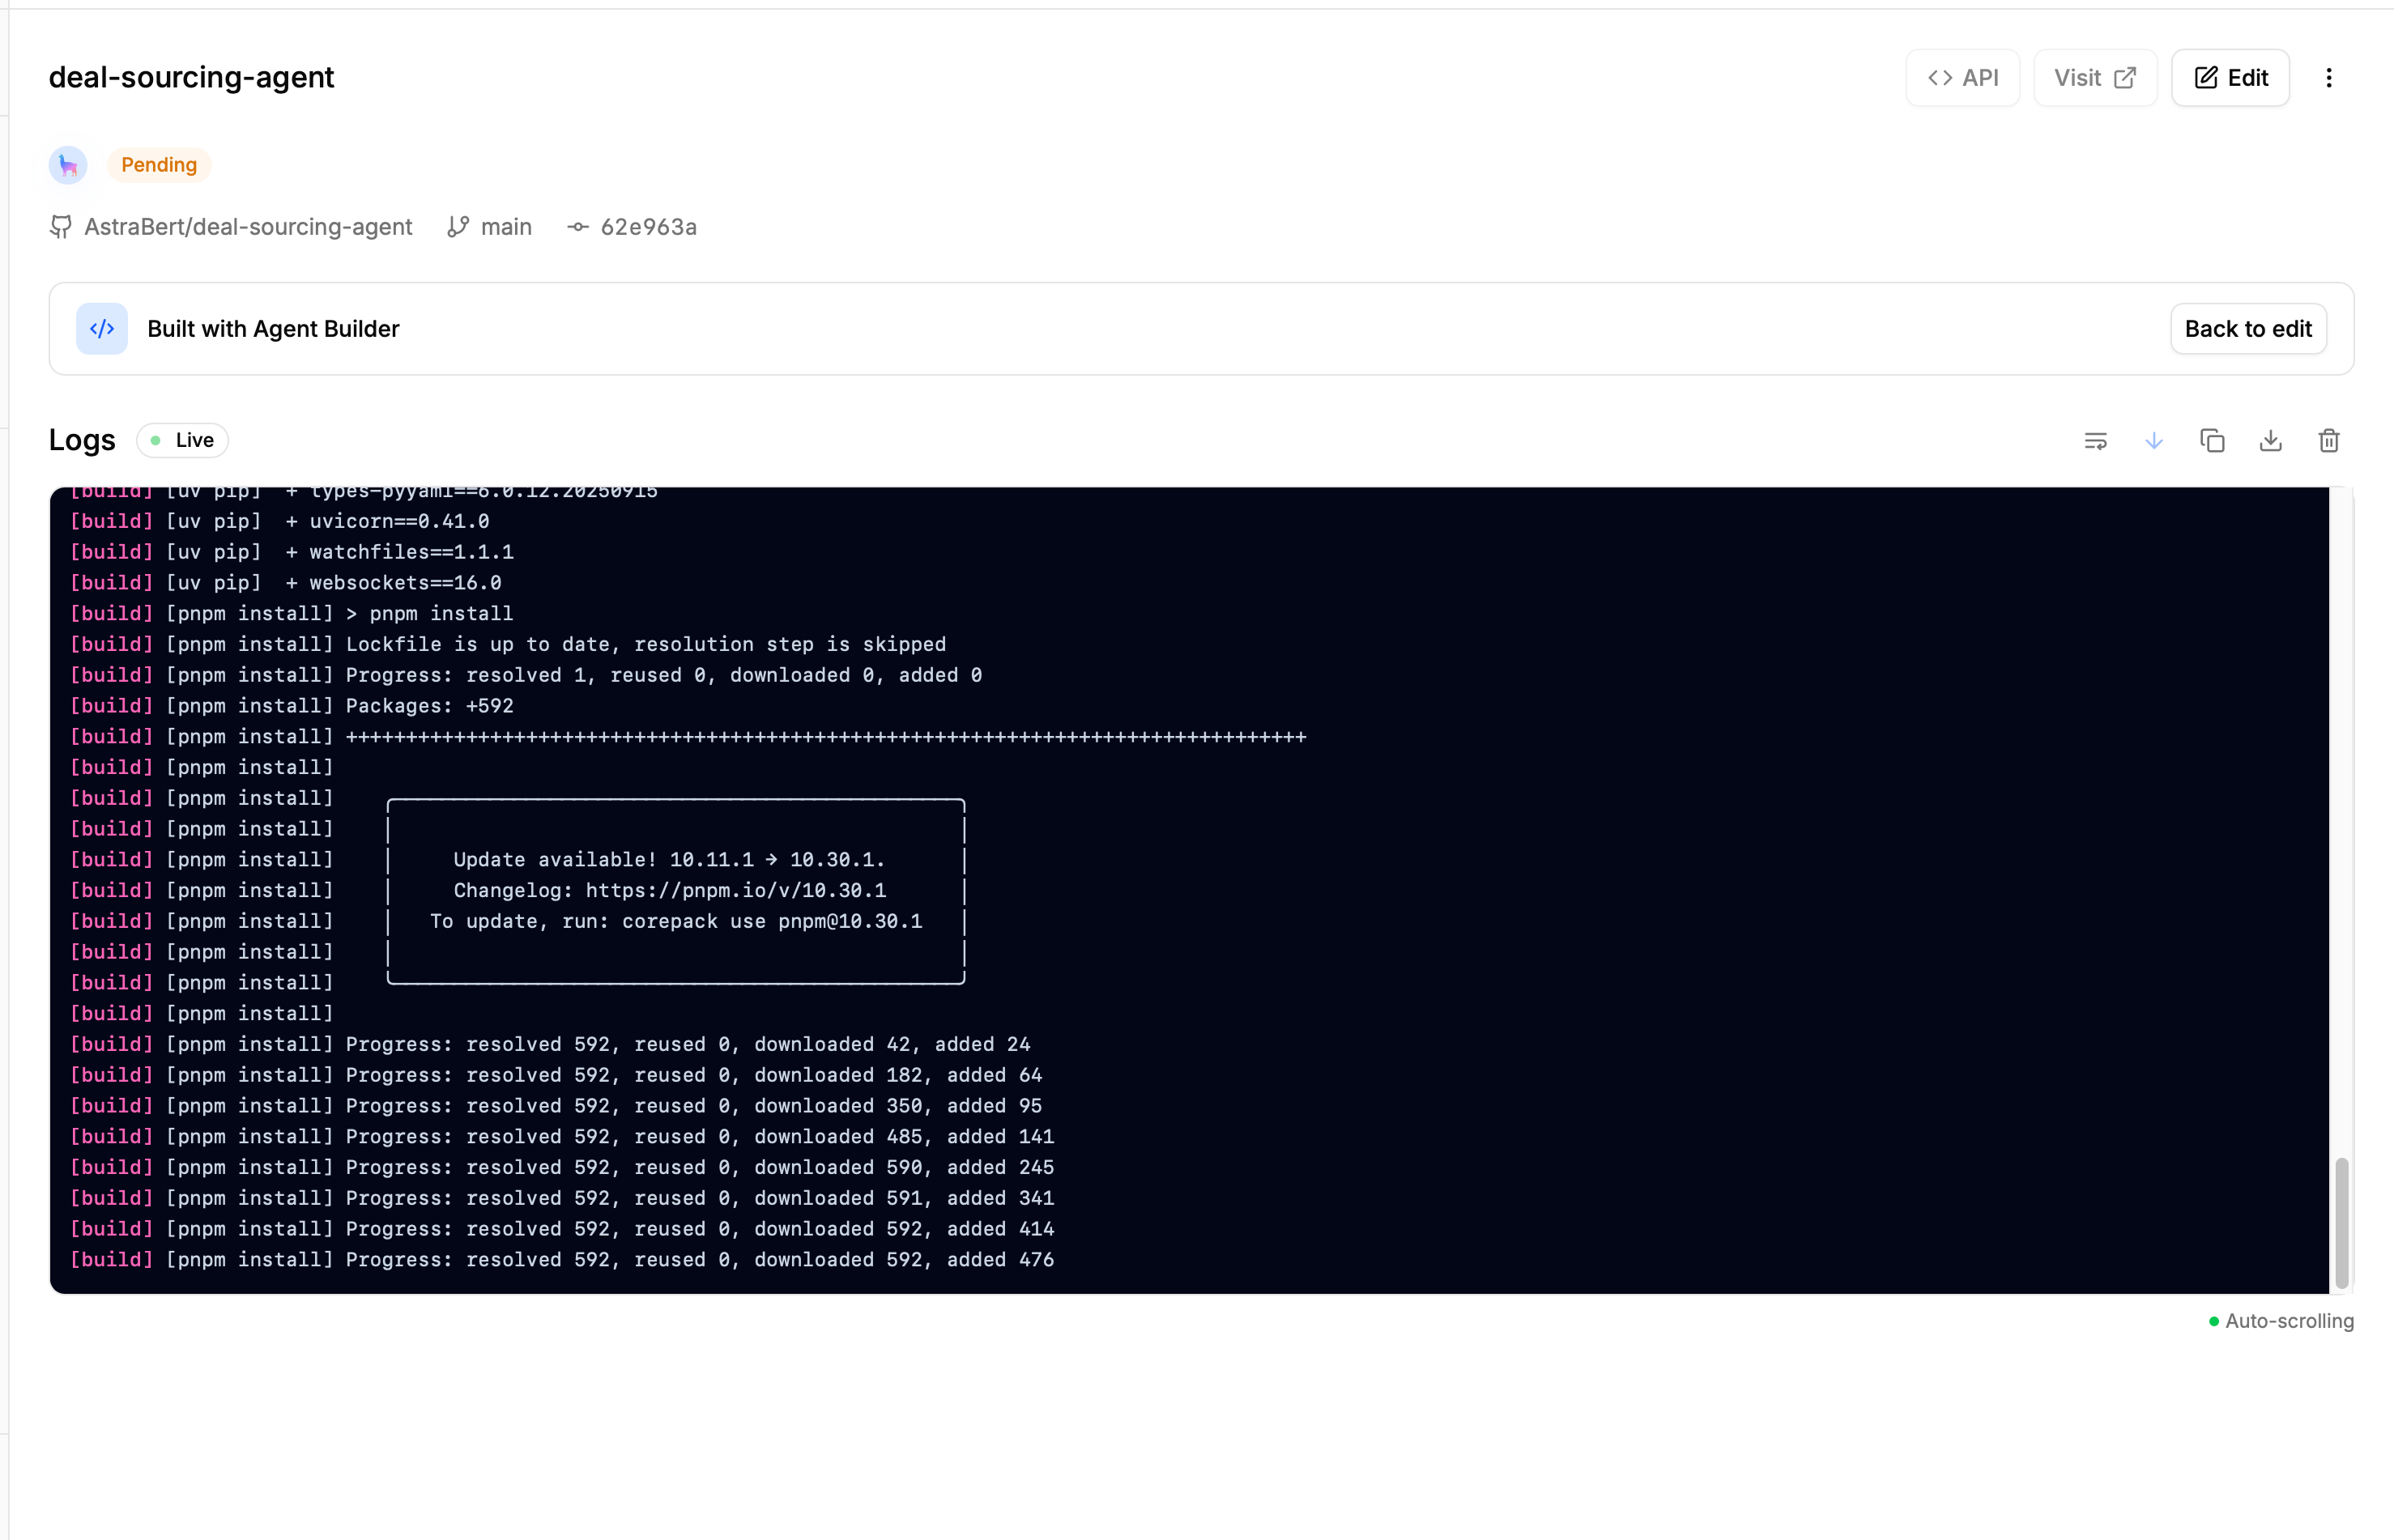This screenshot has height=1540, width=2394.
Task: Open the three-dot more options menu
Action: [2329, 78]
